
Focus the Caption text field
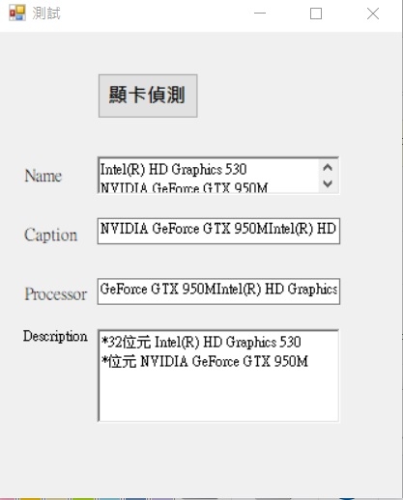(x=218, y=231)
